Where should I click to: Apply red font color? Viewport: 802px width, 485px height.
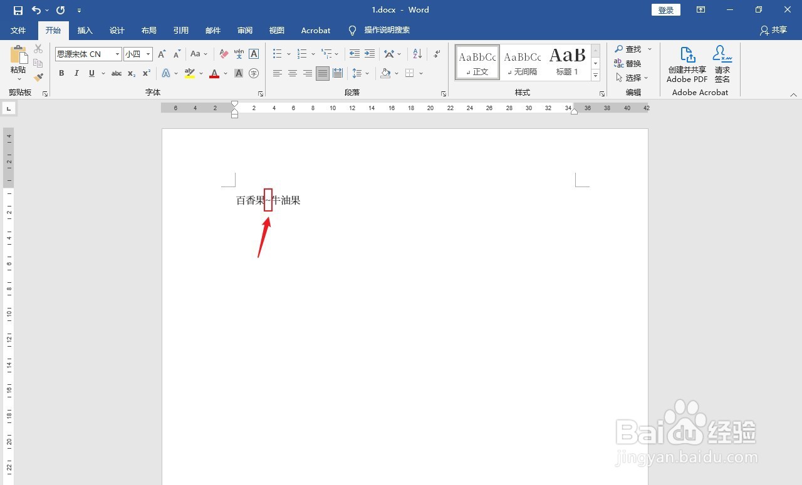(x=214, y=73)
